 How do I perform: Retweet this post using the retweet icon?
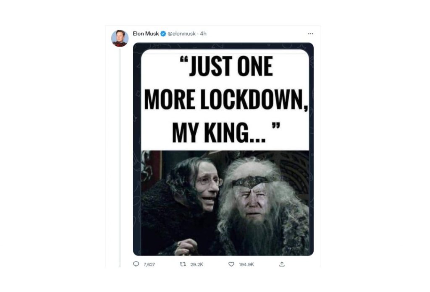(183, 264)
